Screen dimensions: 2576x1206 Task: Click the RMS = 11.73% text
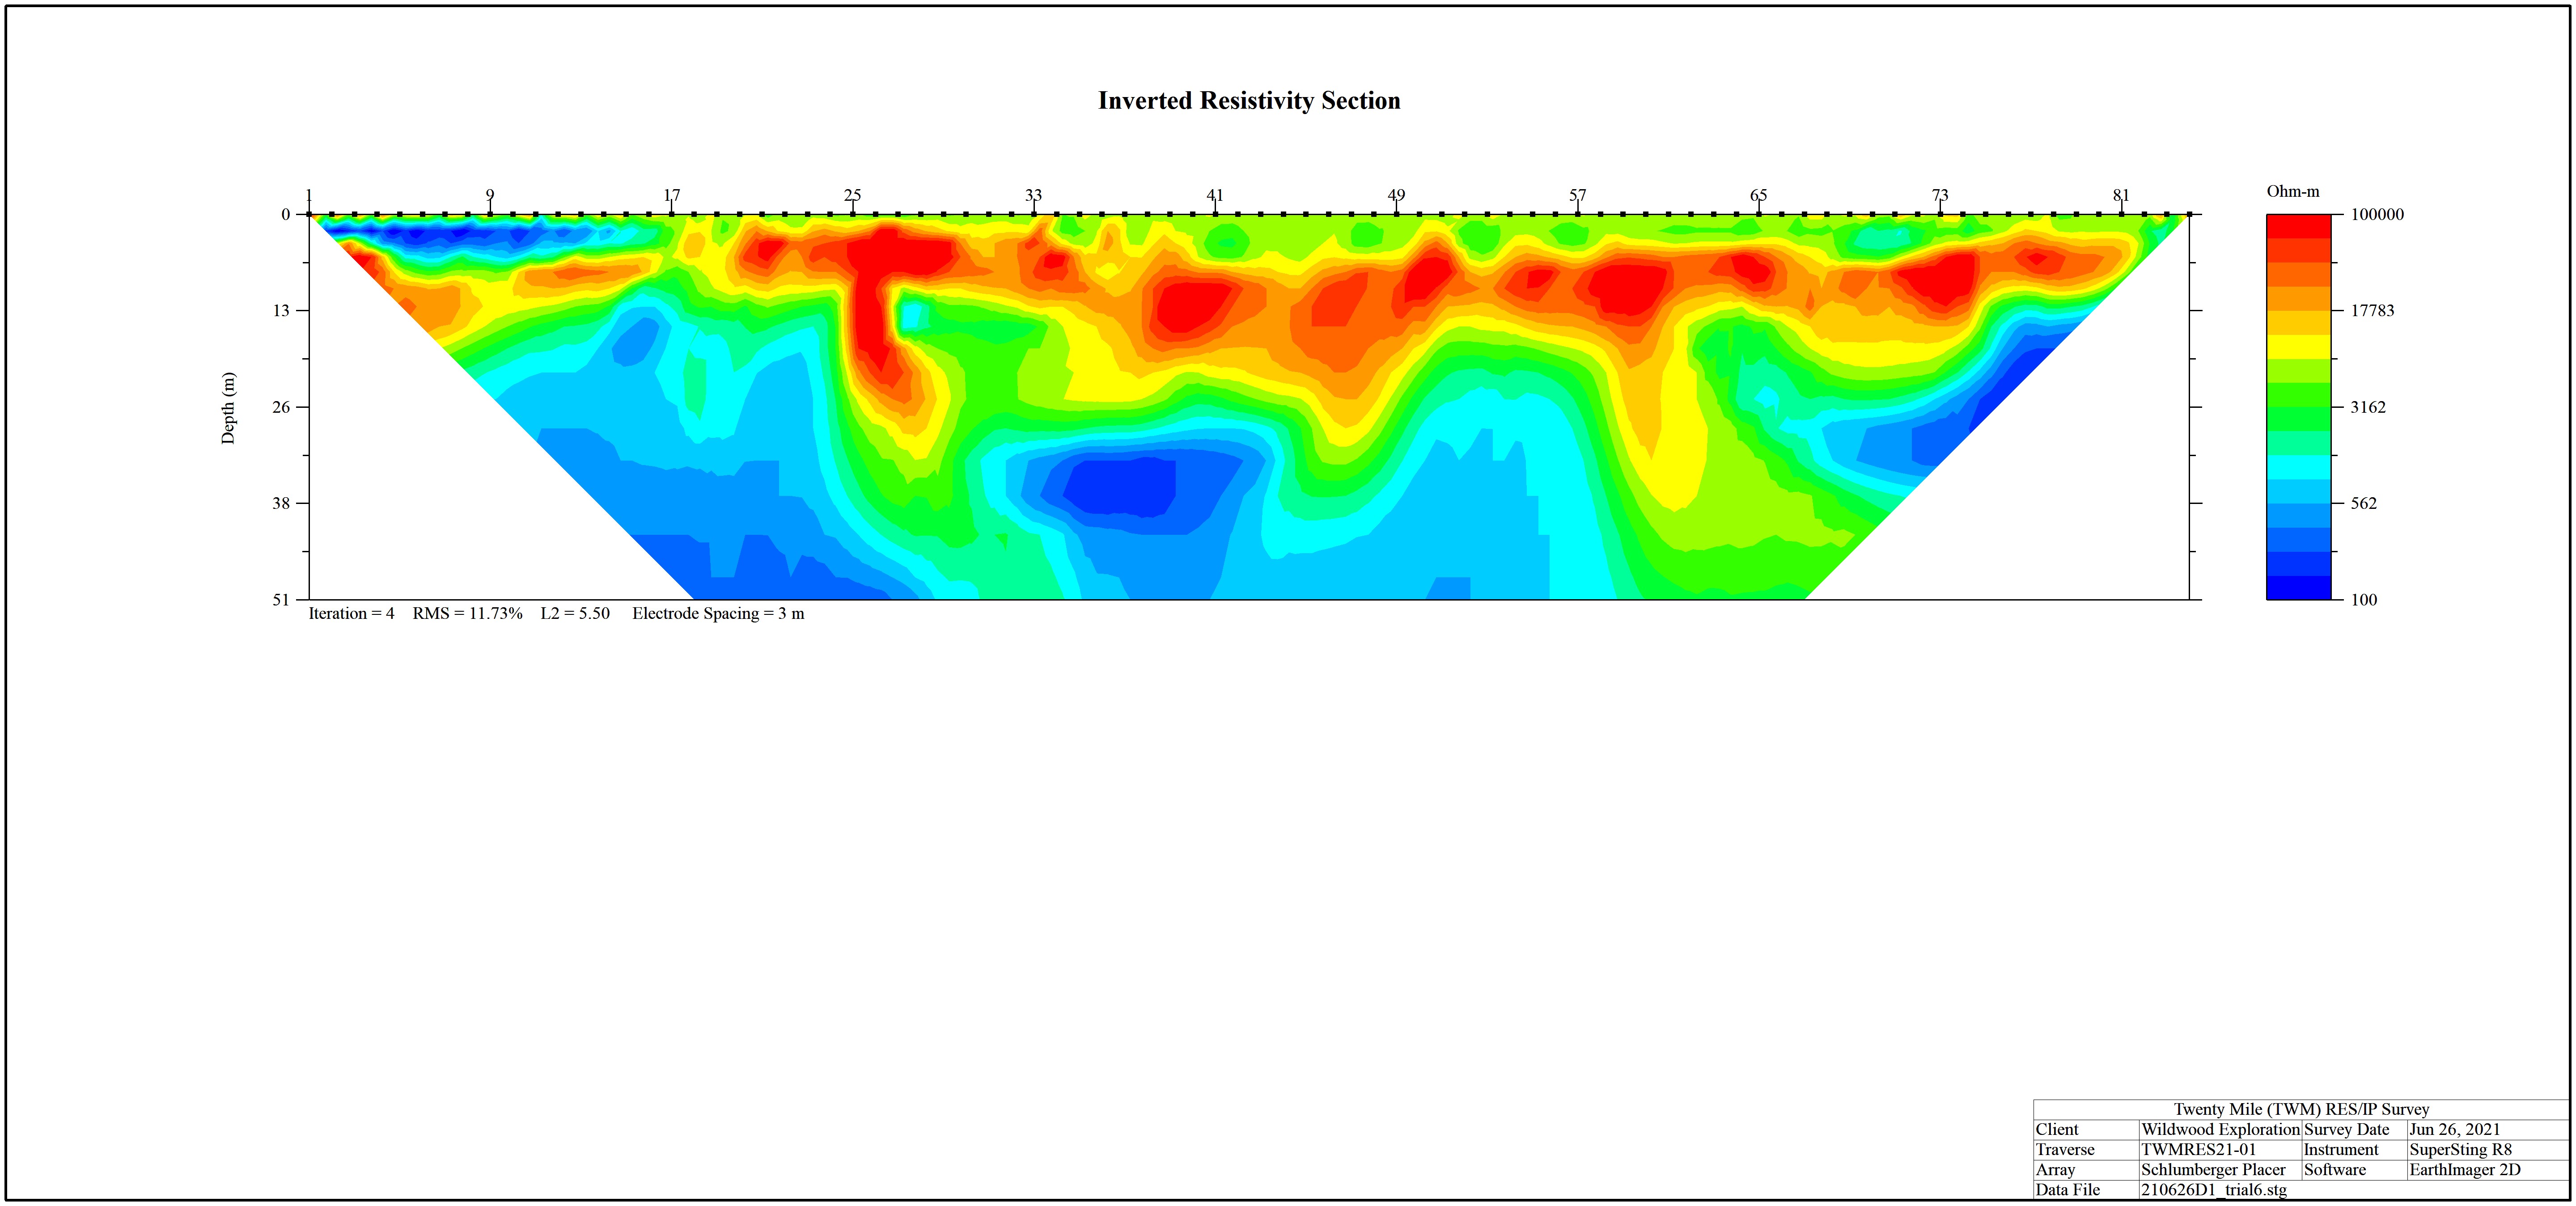click(467, 614)
